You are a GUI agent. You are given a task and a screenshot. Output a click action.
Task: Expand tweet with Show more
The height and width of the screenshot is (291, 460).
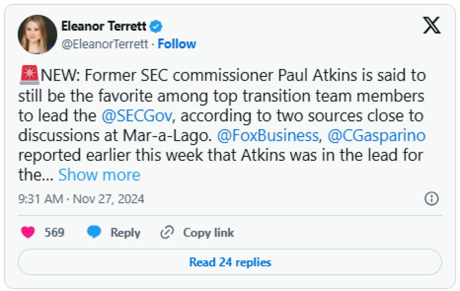click(x=99, y=175)
